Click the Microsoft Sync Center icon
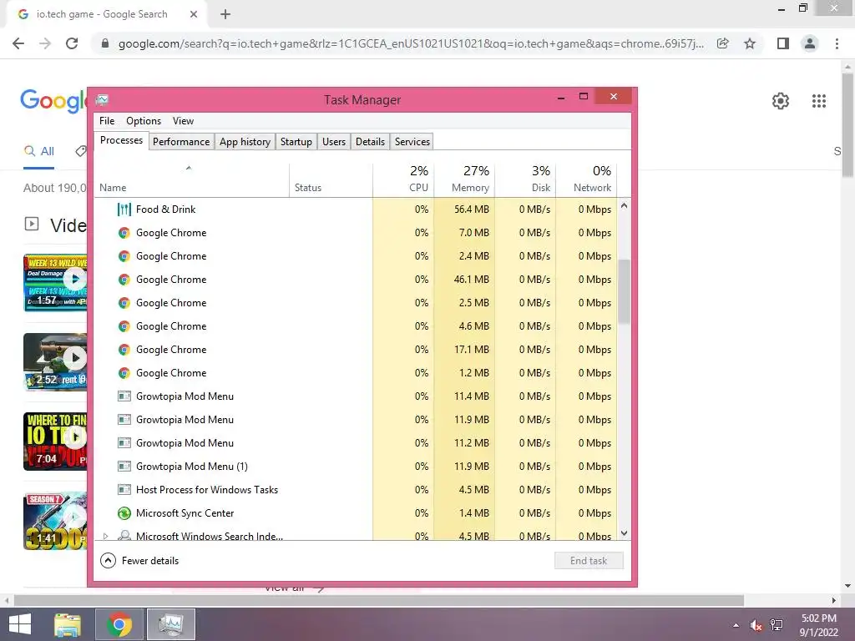This screenshot has height=641, width=855. click(124, 513)
